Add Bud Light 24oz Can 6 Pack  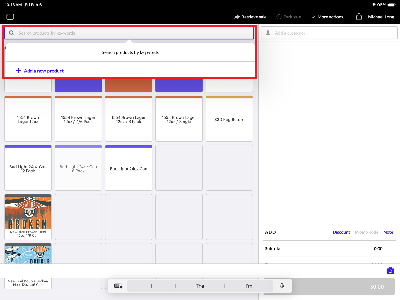coord(78,168)
